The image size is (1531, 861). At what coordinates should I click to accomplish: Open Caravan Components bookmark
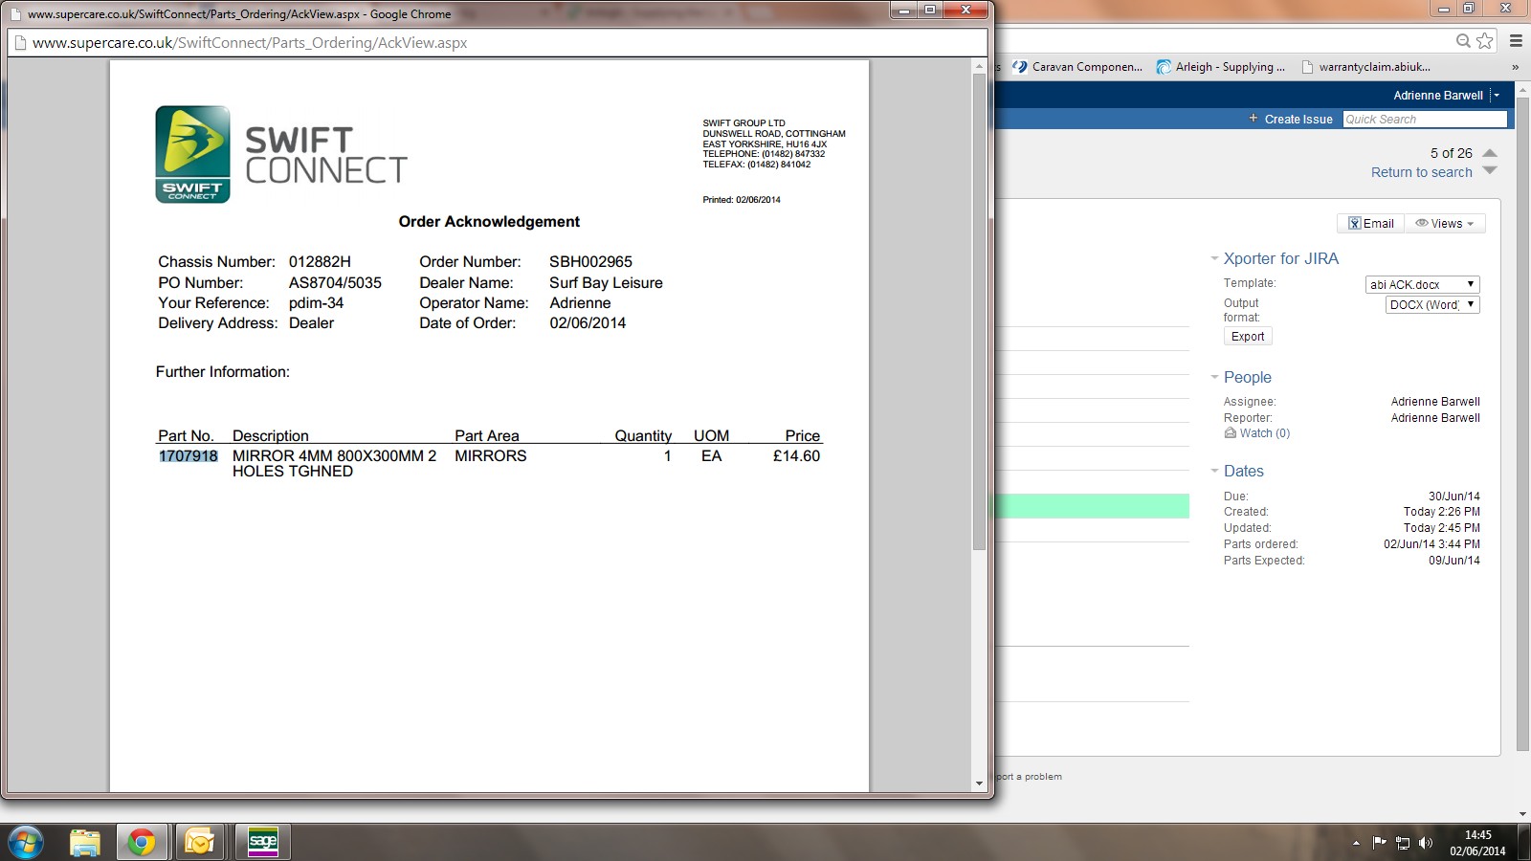(x=1078, y=67)
